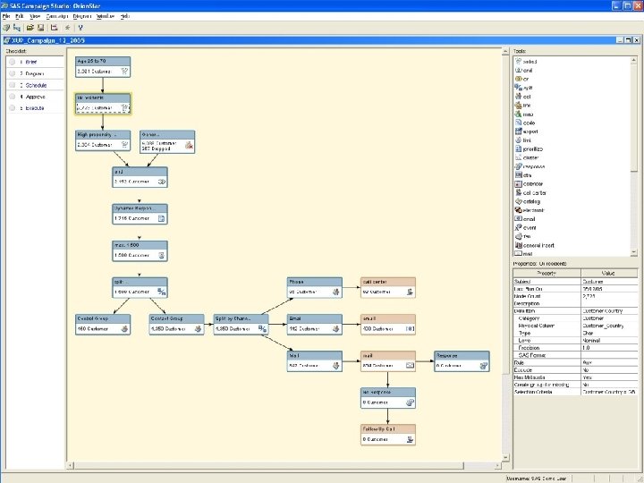Select the 'Control Group' diagram node
The image size is (644, 483).
pyautogui.click(x=103, y=324)
